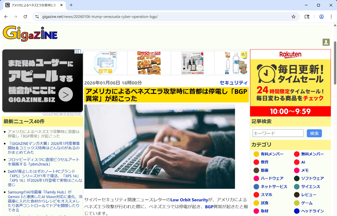Click the browser back arrow

coord(6,17)
